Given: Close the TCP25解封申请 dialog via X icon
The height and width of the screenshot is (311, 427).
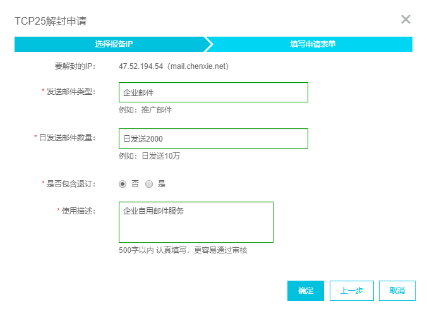Looking at the screenshot, I should coord(406,20).
